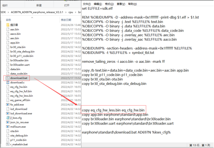Viewport: 214px width, 148px height.
Task: Open the 打开 group in Explorer toolbar
Action: [67, 5]
